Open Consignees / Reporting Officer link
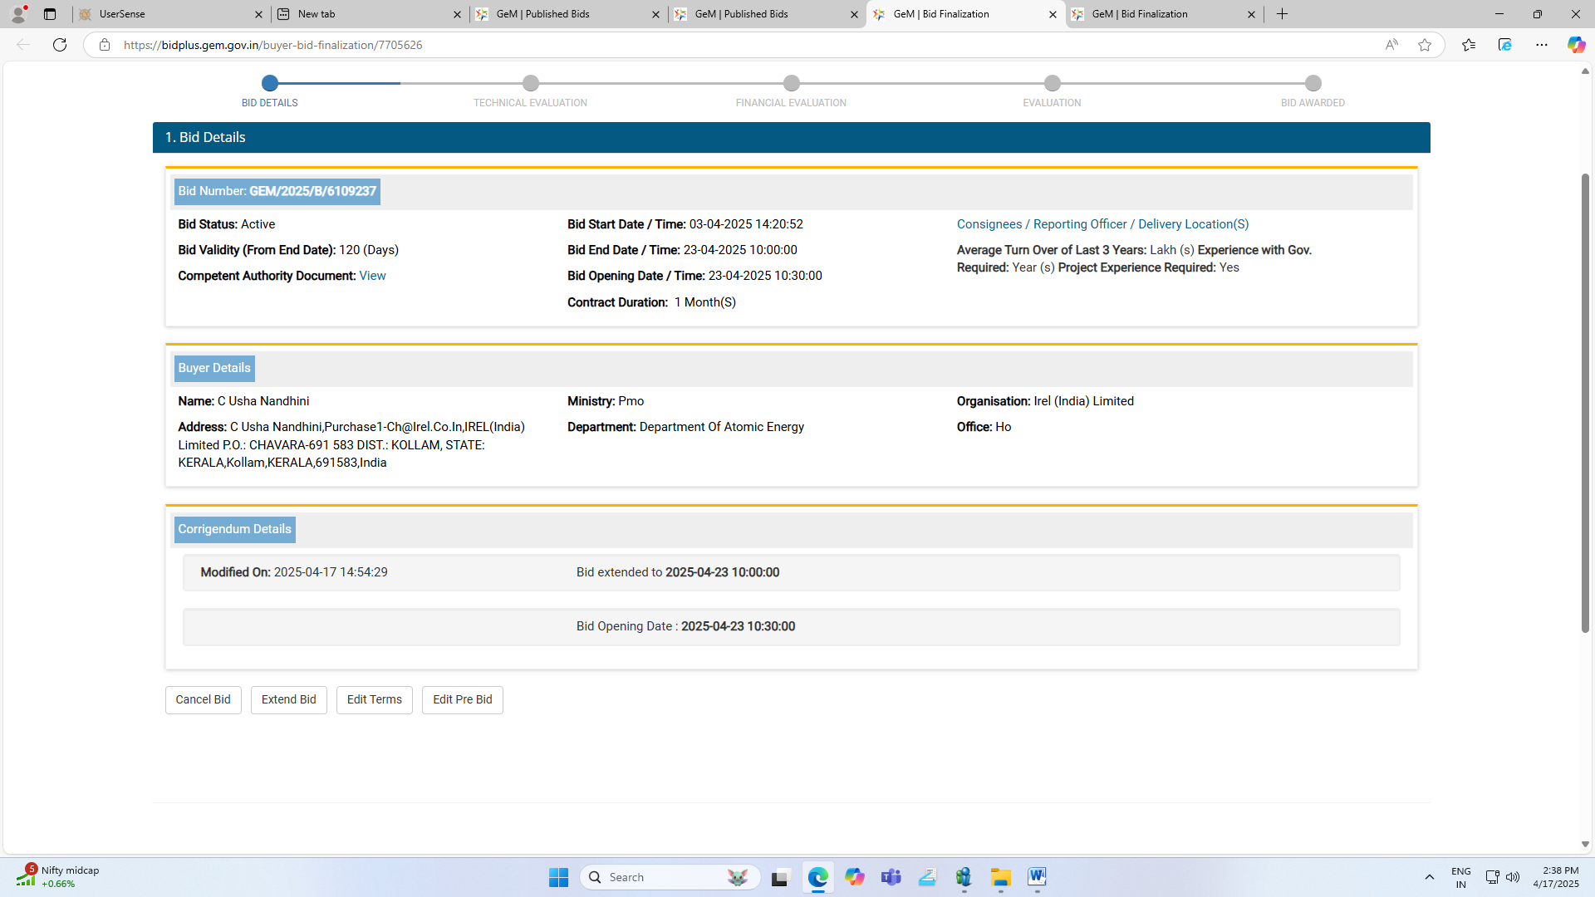1595x897 pixels. pos(1102,224)
